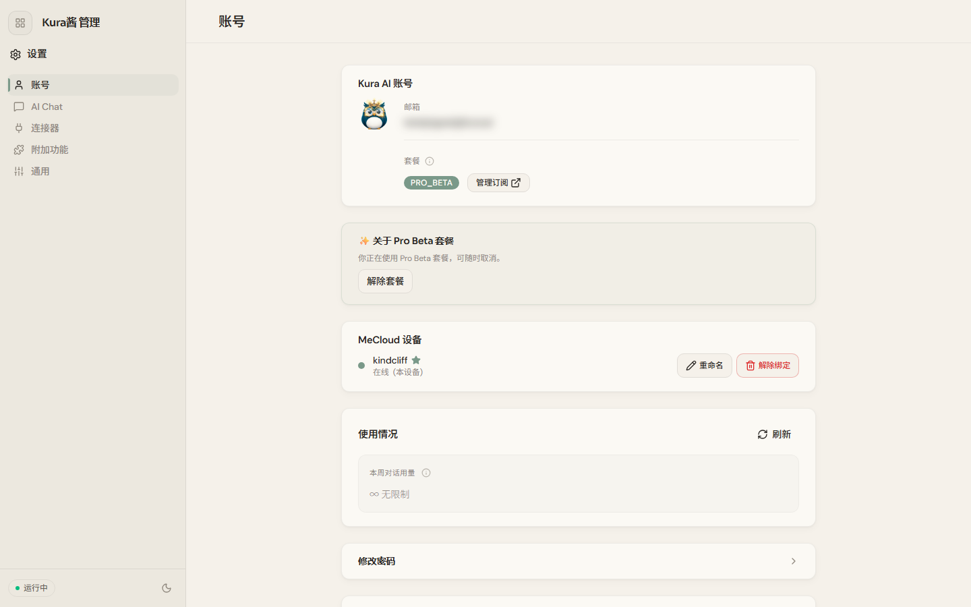Open 管理订阅 external link
The height and width of the screenshot is (607, 971).
(498, 183)
